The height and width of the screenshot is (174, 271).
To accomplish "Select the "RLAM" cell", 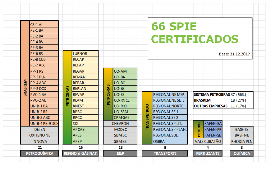I will [x=85, y=100].
